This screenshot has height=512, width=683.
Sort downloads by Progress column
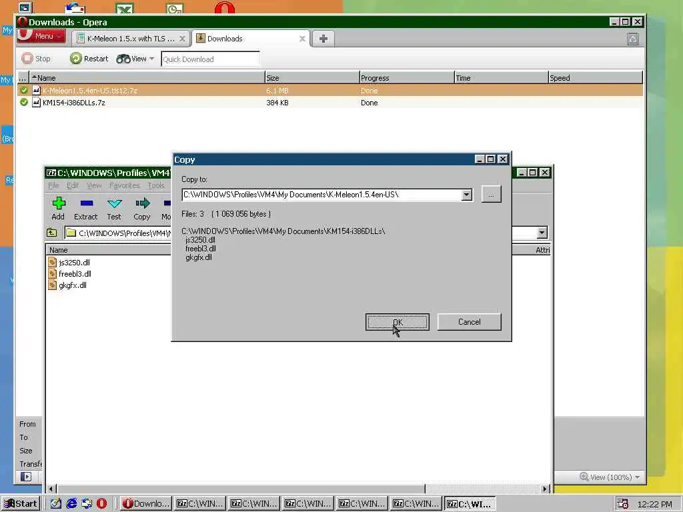pos(407,77)
